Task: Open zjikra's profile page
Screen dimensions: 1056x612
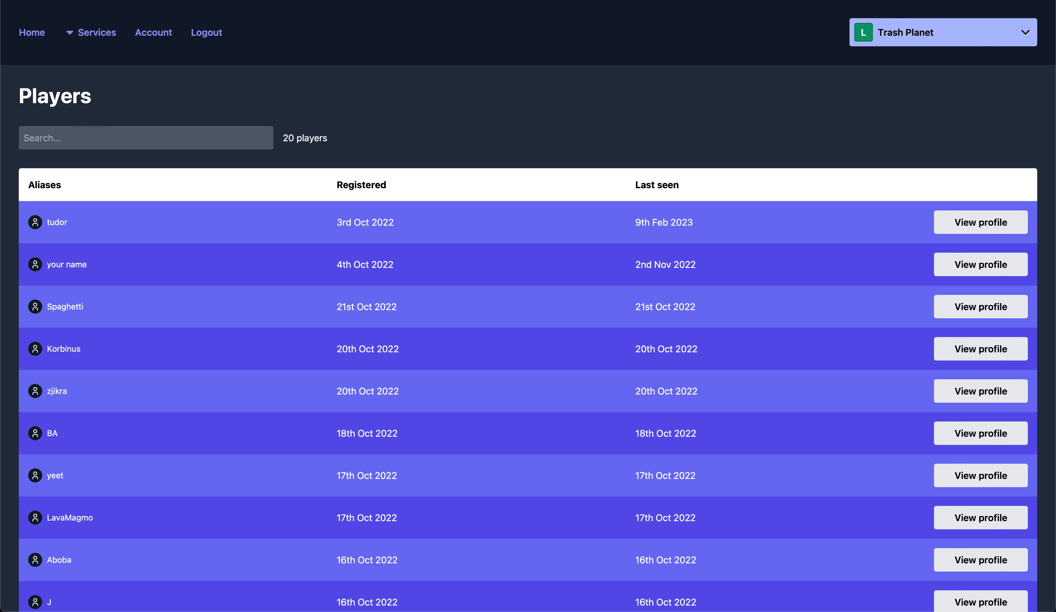Action: pos(981,390)
